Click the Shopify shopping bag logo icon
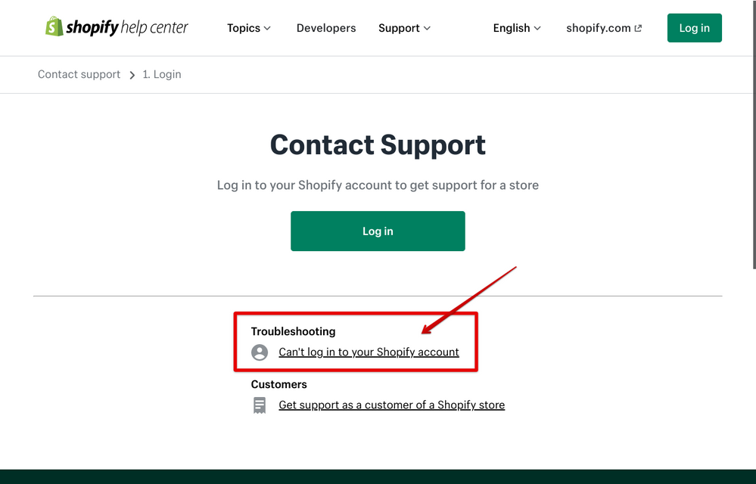The height and width of the screenshot is (484, 756). coord(54,26)
